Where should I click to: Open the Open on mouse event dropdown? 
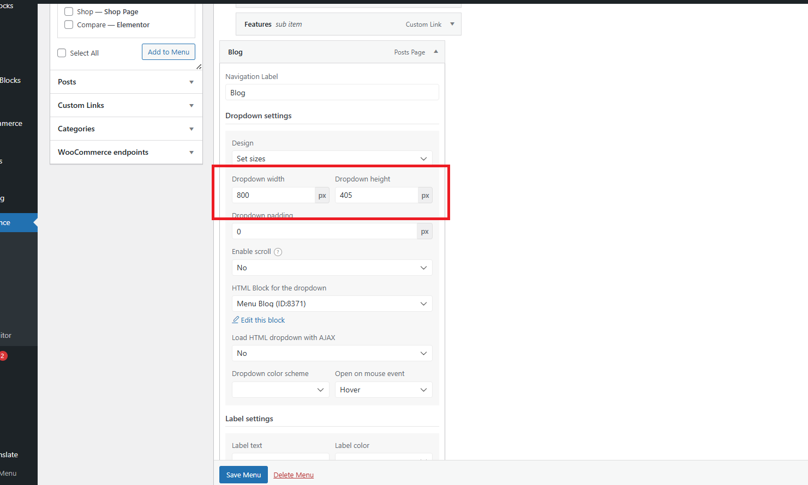(384, 390)
